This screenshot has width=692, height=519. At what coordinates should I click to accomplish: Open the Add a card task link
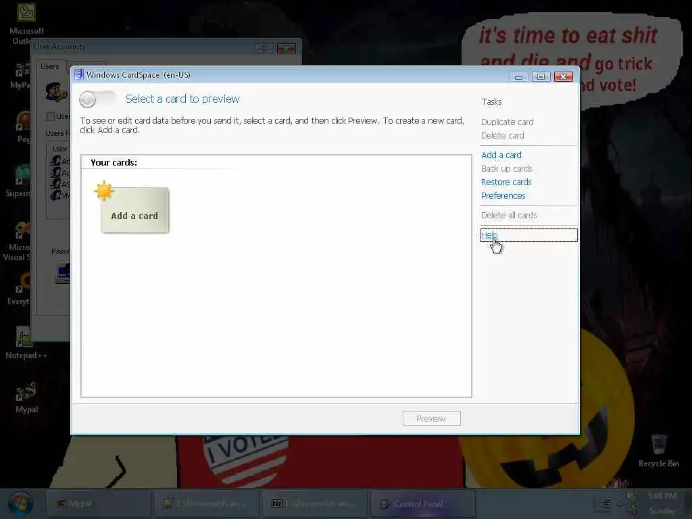[x=501, y=155]
